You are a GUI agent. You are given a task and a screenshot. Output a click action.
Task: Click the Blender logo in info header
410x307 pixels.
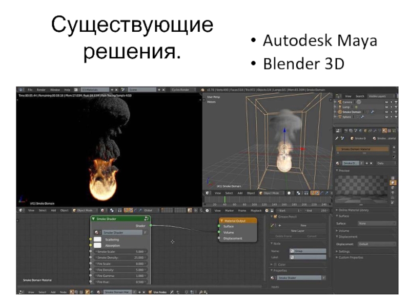pos(202,90)
